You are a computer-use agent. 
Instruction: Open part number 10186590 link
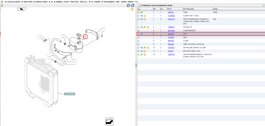[171, 16]
